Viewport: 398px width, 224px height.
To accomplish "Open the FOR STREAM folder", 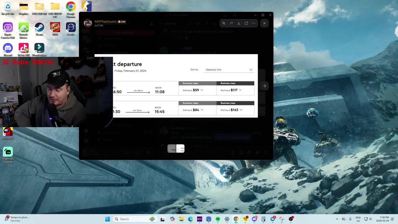I will point(39,9).
